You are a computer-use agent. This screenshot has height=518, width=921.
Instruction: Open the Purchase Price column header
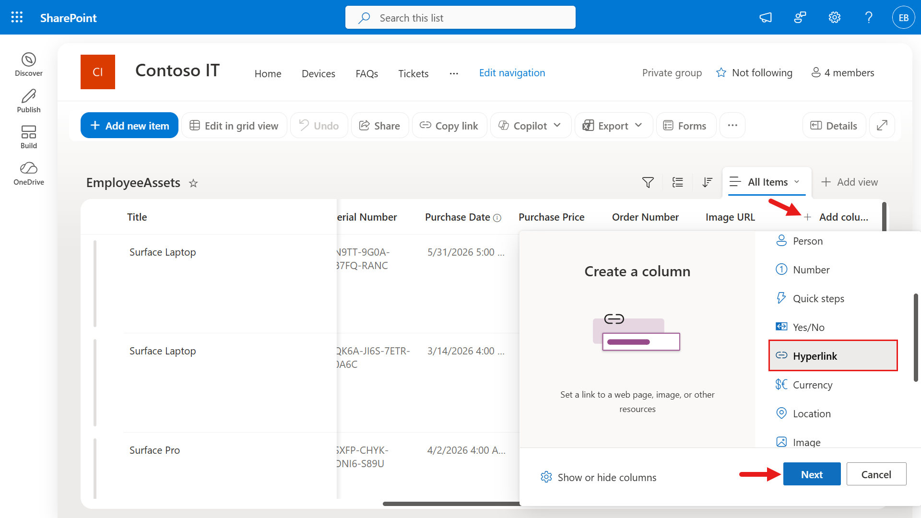pyautogui.click(x=551, y=217)
